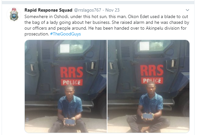Click the RRS POLICE sign in left photo
Image resolution: width=201 pixels, height=135 pixels.
point(71,75)
